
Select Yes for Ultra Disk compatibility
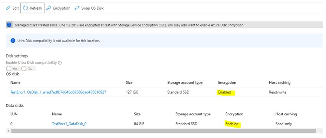coord(9,68)
